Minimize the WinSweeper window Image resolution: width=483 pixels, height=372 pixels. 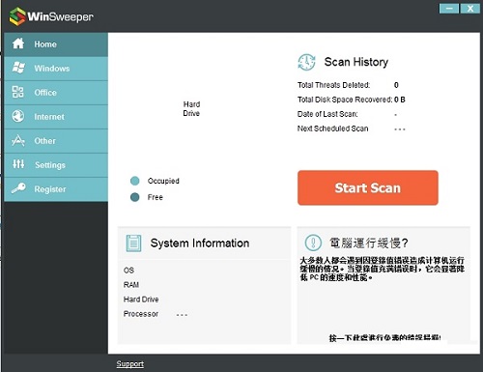[x=449, y=9]
